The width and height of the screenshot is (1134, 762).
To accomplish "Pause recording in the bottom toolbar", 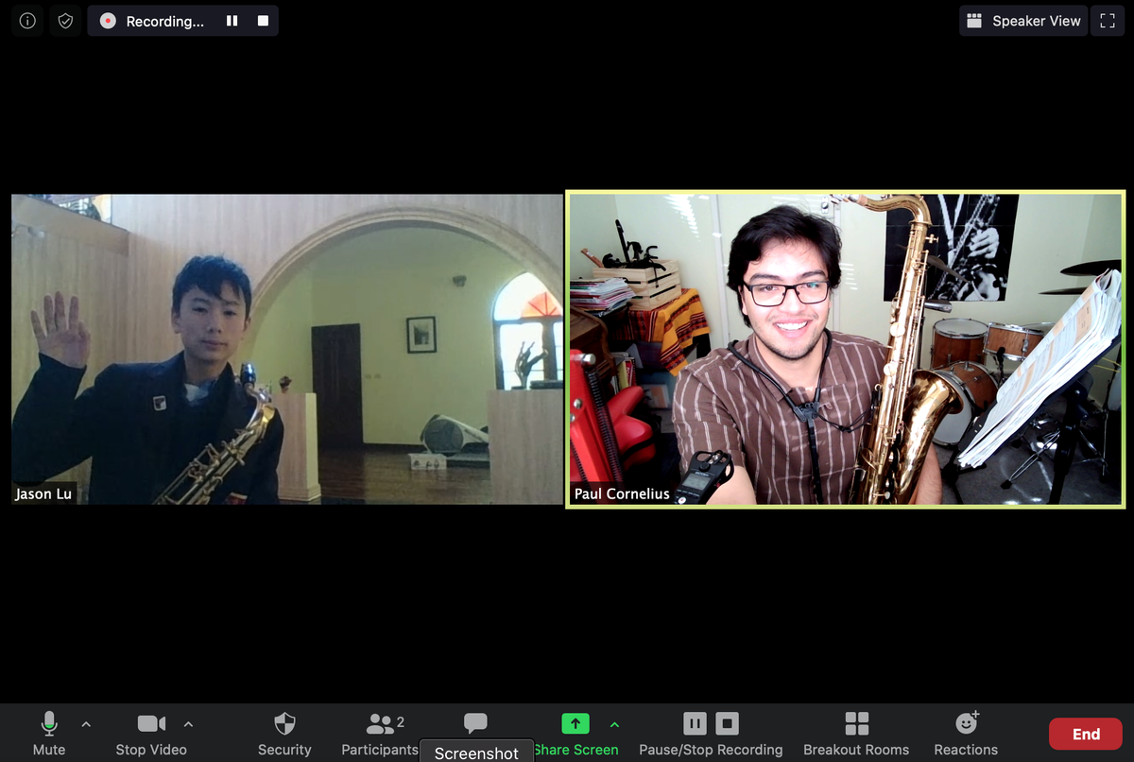I will [x=695, y=724].
